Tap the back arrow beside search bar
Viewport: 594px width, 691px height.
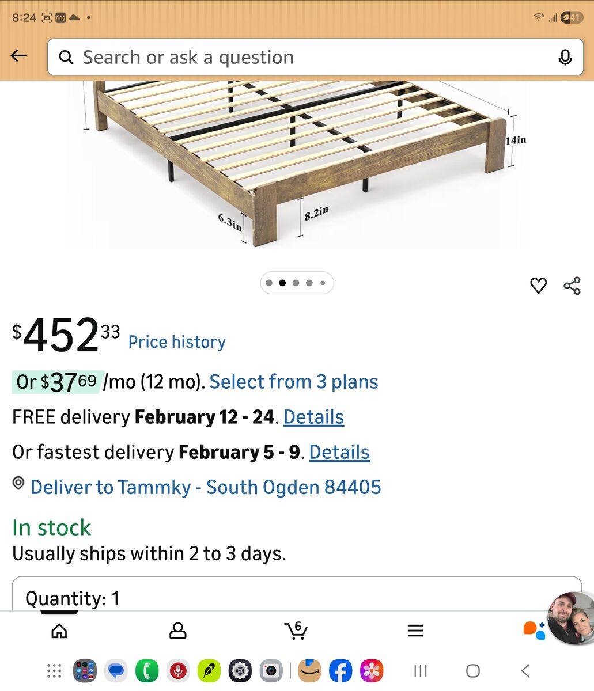click(x=19, y=56)
